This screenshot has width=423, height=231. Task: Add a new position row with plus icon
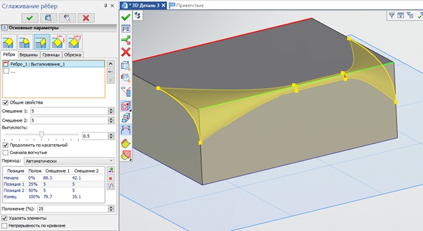111,170
